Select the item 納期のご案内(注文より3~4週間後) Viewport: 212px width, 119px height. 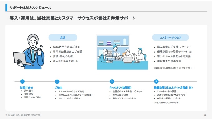(75, 95)
